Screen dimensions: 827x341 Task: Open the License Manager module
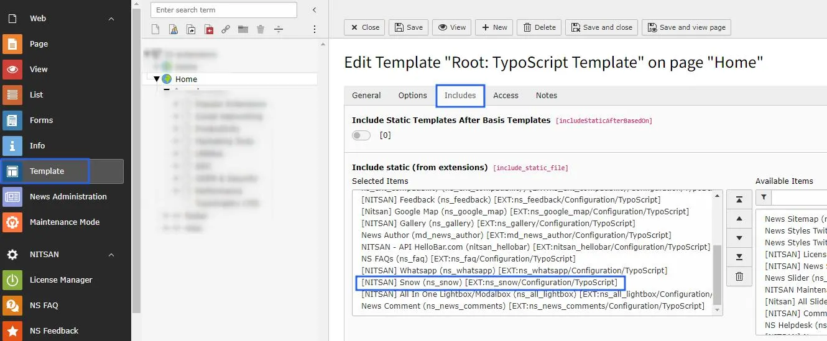(x=62, y=280)
